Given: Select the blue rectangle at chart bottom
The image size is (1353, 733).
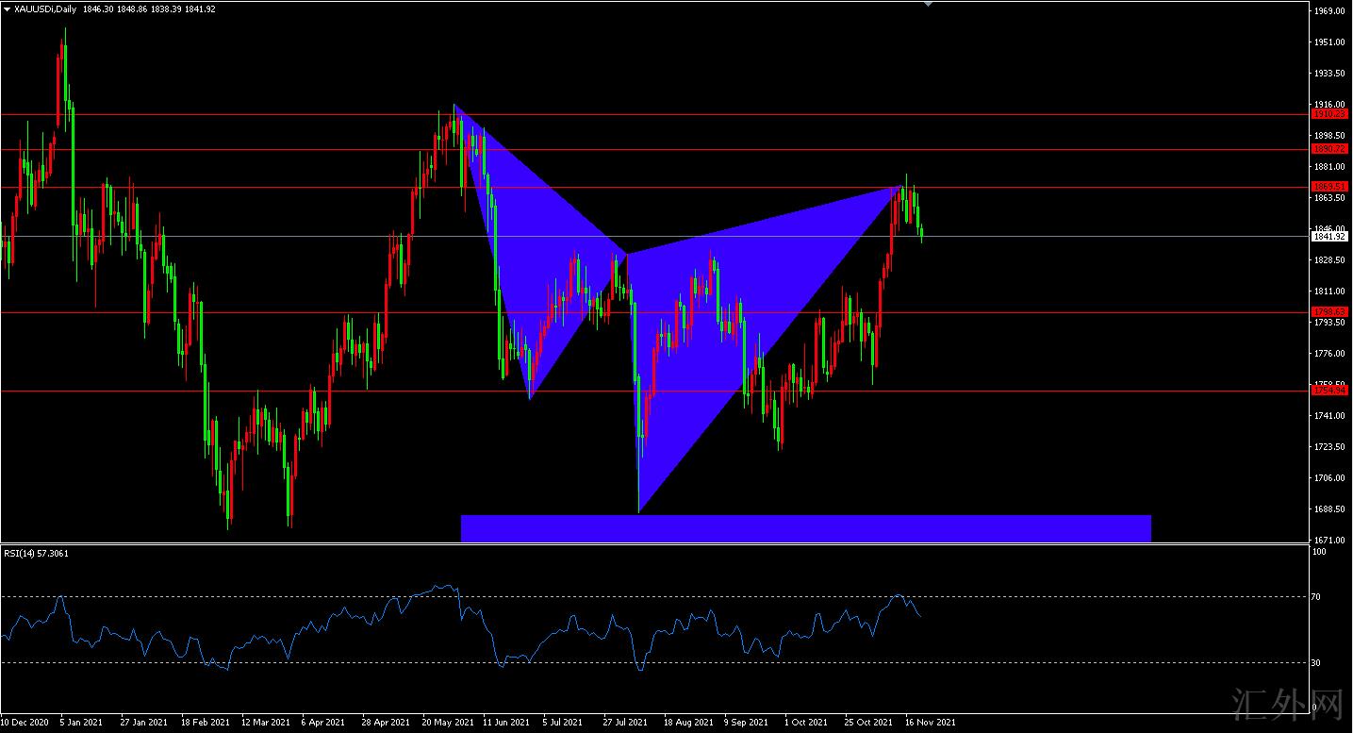Looking at the screenshot, I should tap(805, 528).
